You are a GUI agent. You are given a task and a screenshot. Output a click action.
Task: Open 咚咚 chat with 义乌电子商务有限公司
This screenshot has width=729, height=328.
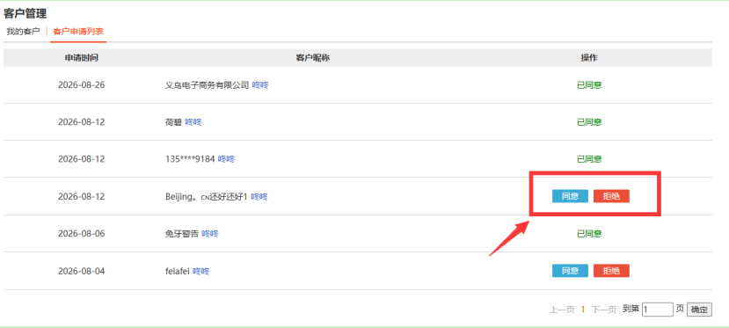point(260,85)
